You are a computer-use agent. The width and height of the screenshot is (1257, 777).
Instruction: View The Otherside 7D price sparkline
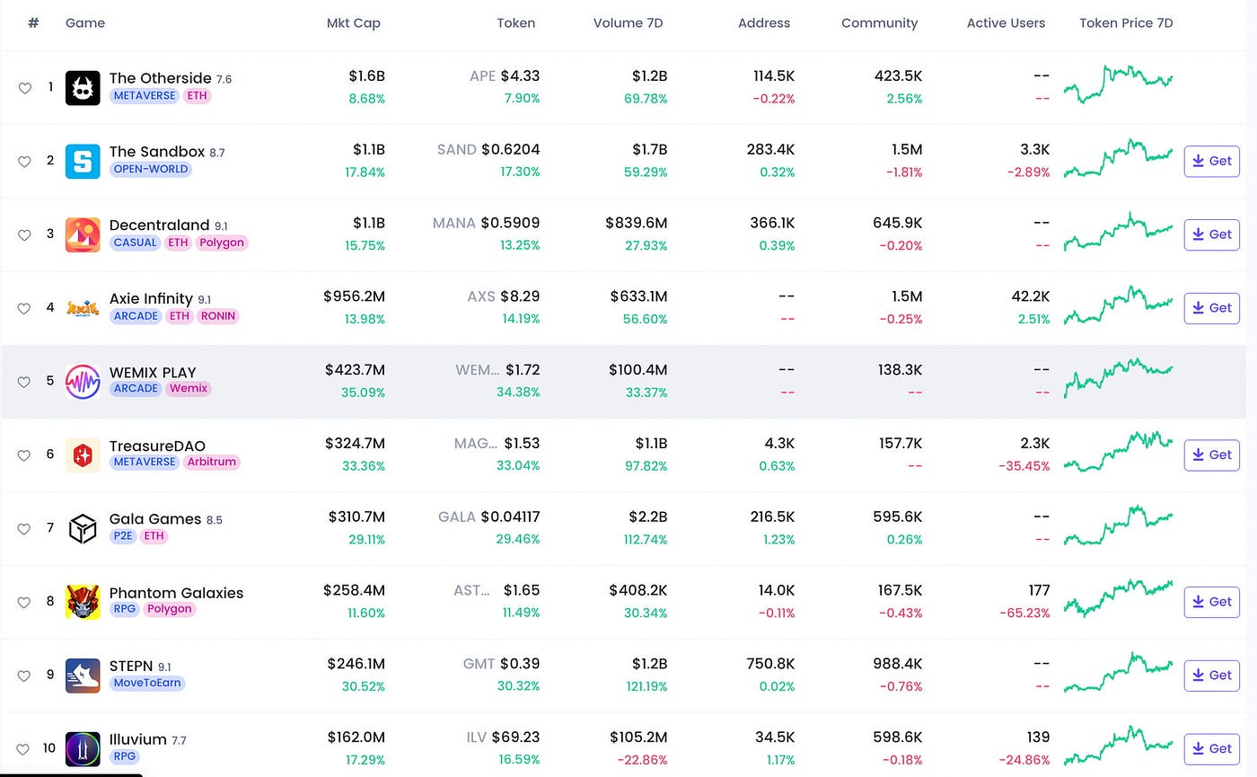(1118, 84)
